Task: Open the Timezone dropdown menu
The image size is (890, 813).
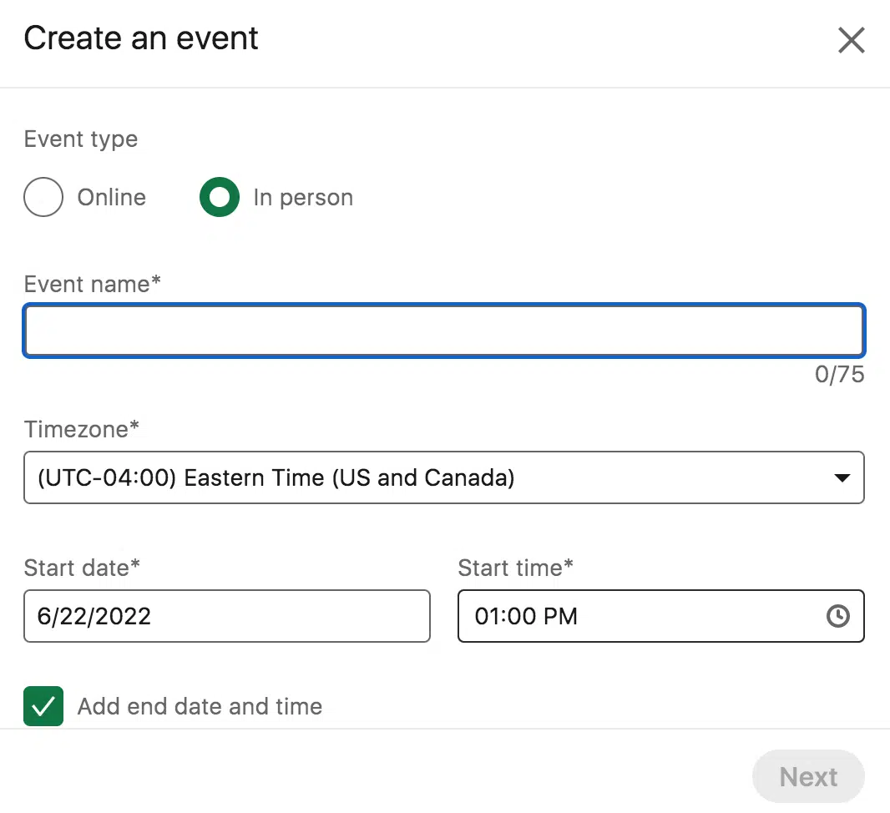Action: [442, 478]
